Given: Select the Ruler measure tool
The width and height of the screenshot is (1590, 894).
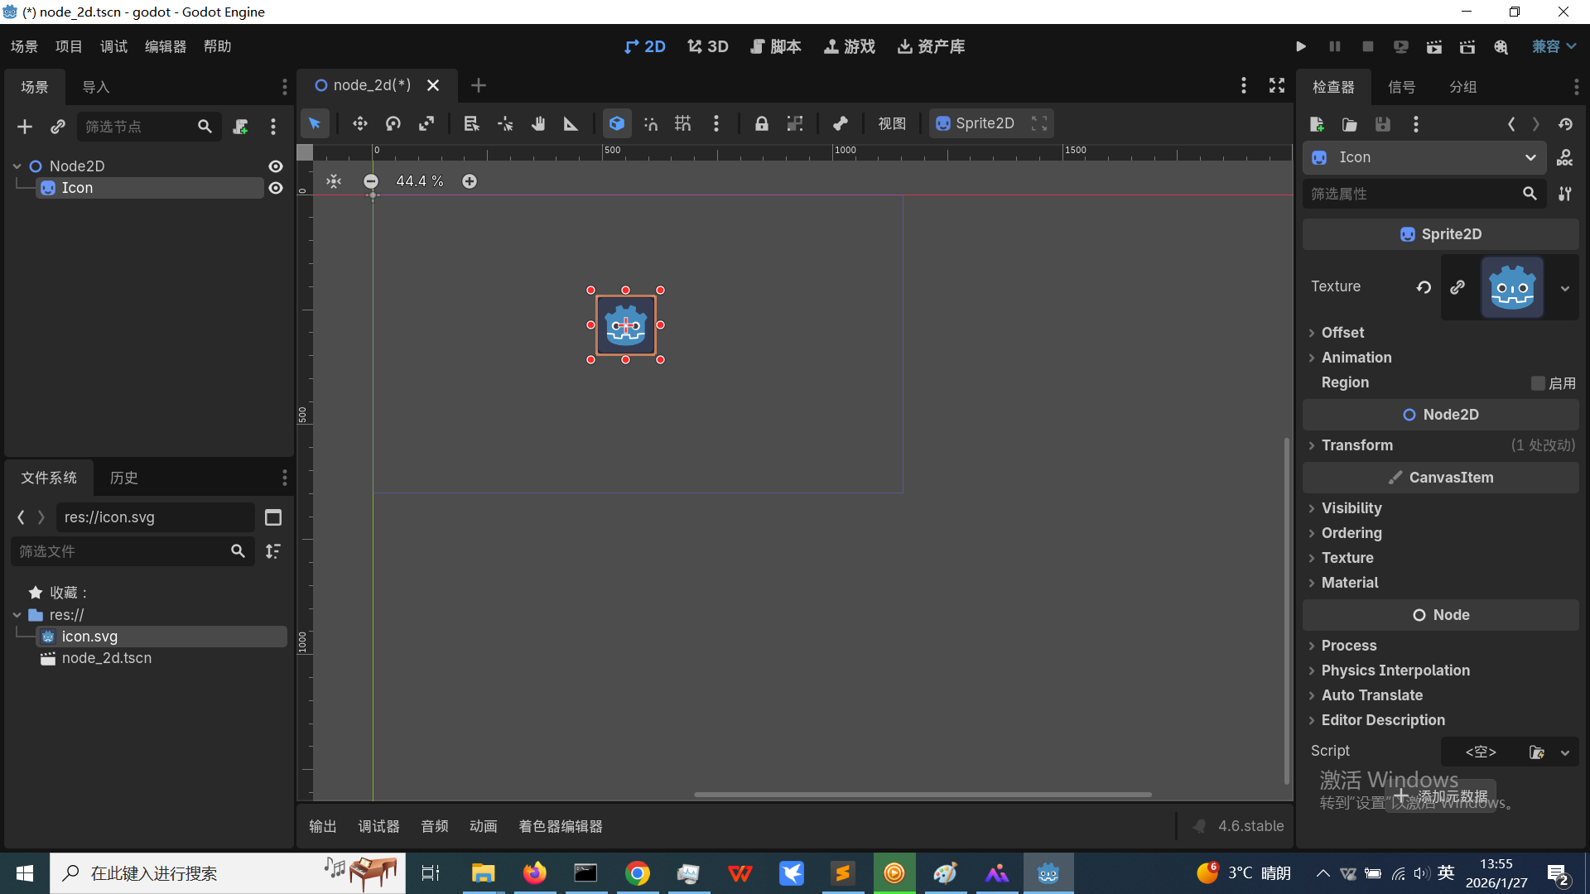Looking at the screenshot, I should point(571,124).
